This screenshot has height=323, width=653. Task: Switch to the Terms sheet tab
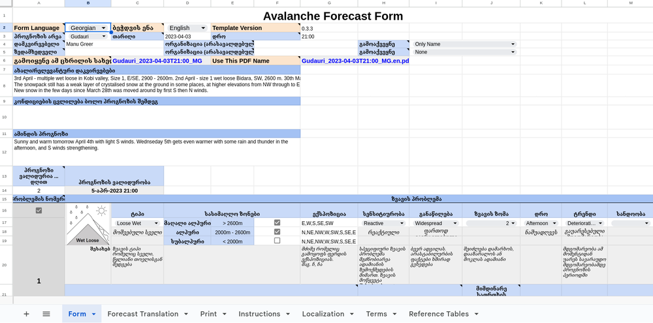[x=377, y=314]
